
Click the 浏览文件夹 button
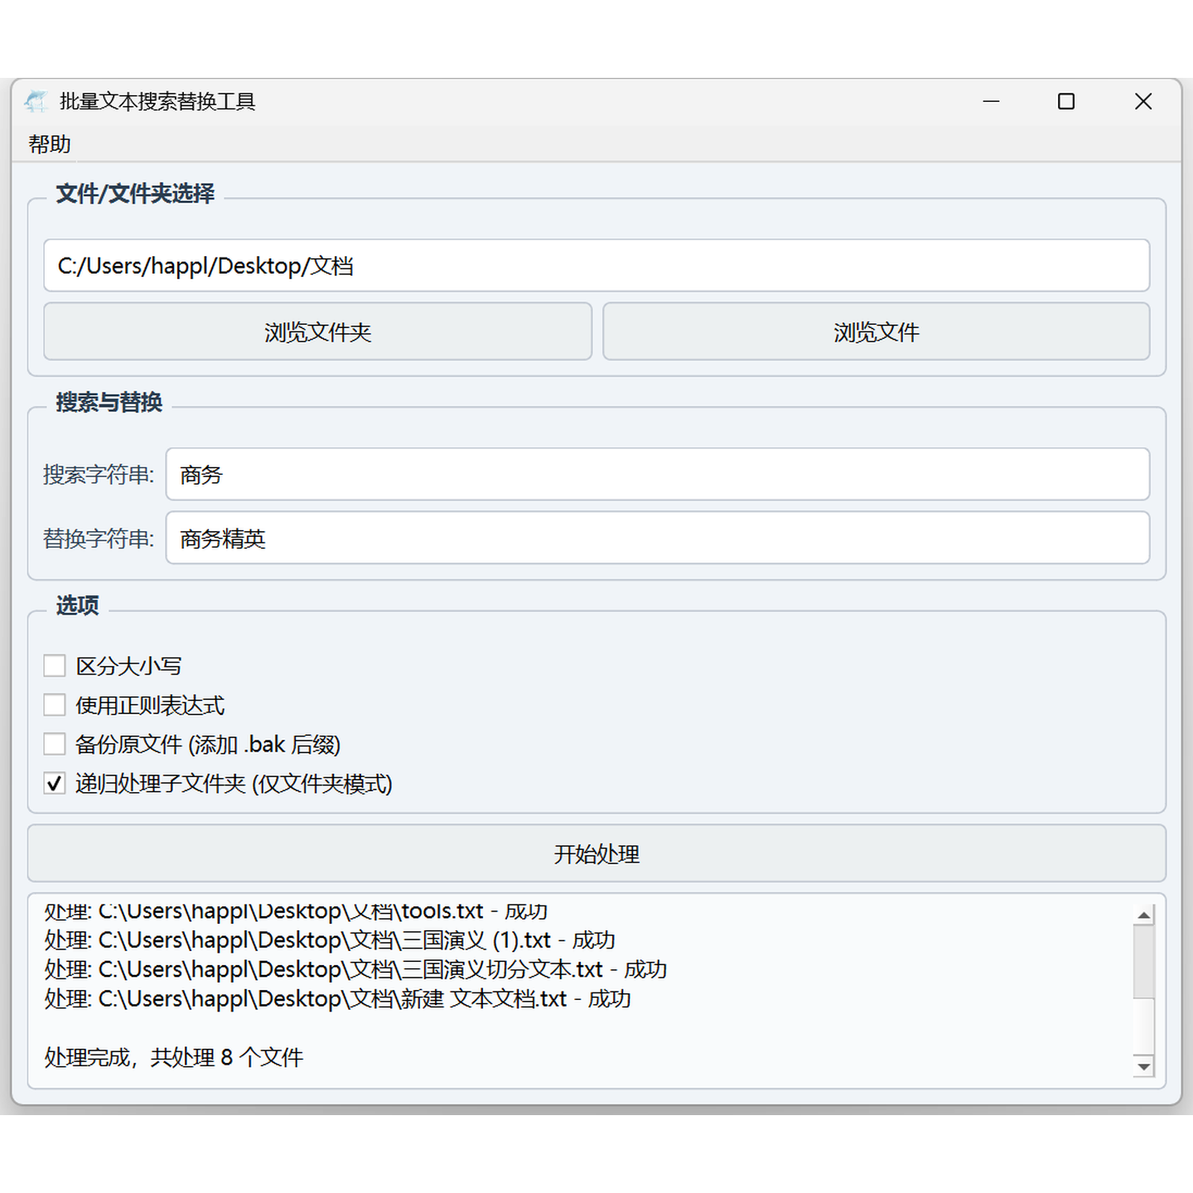(x=318, y=331)
